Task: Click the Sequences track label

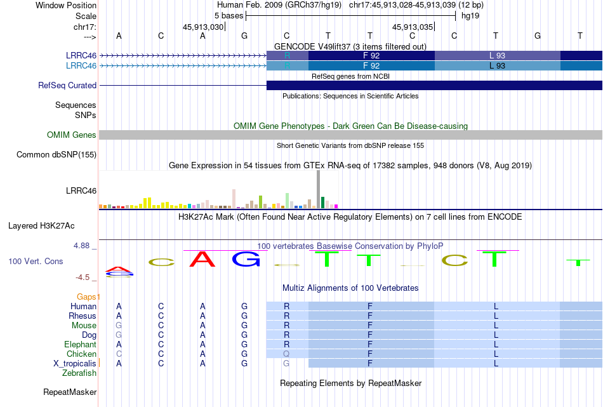Action: (x=76, y=105)
